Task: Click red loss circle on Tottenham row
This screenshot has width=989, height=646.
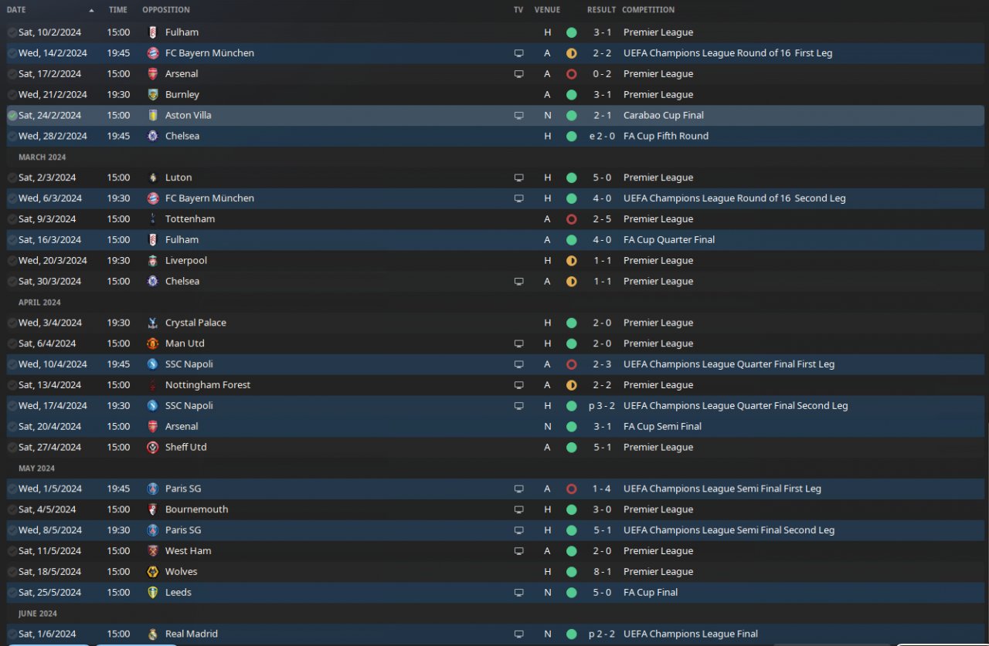Action: click(x=571, y=219)
